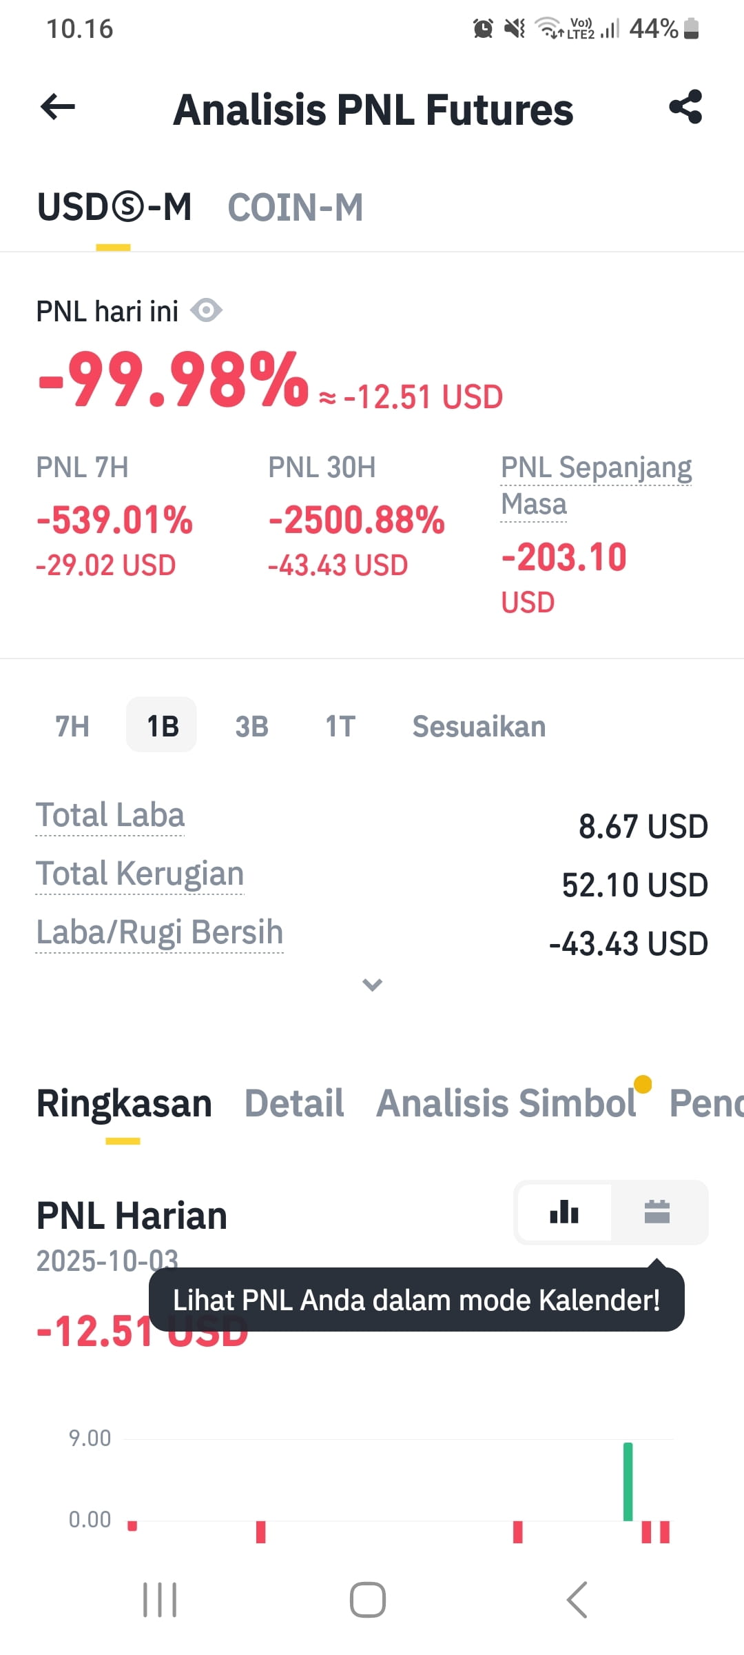744x1655 pixels.
Task: Select the green bar in chart
Action: coord(628,1481)
